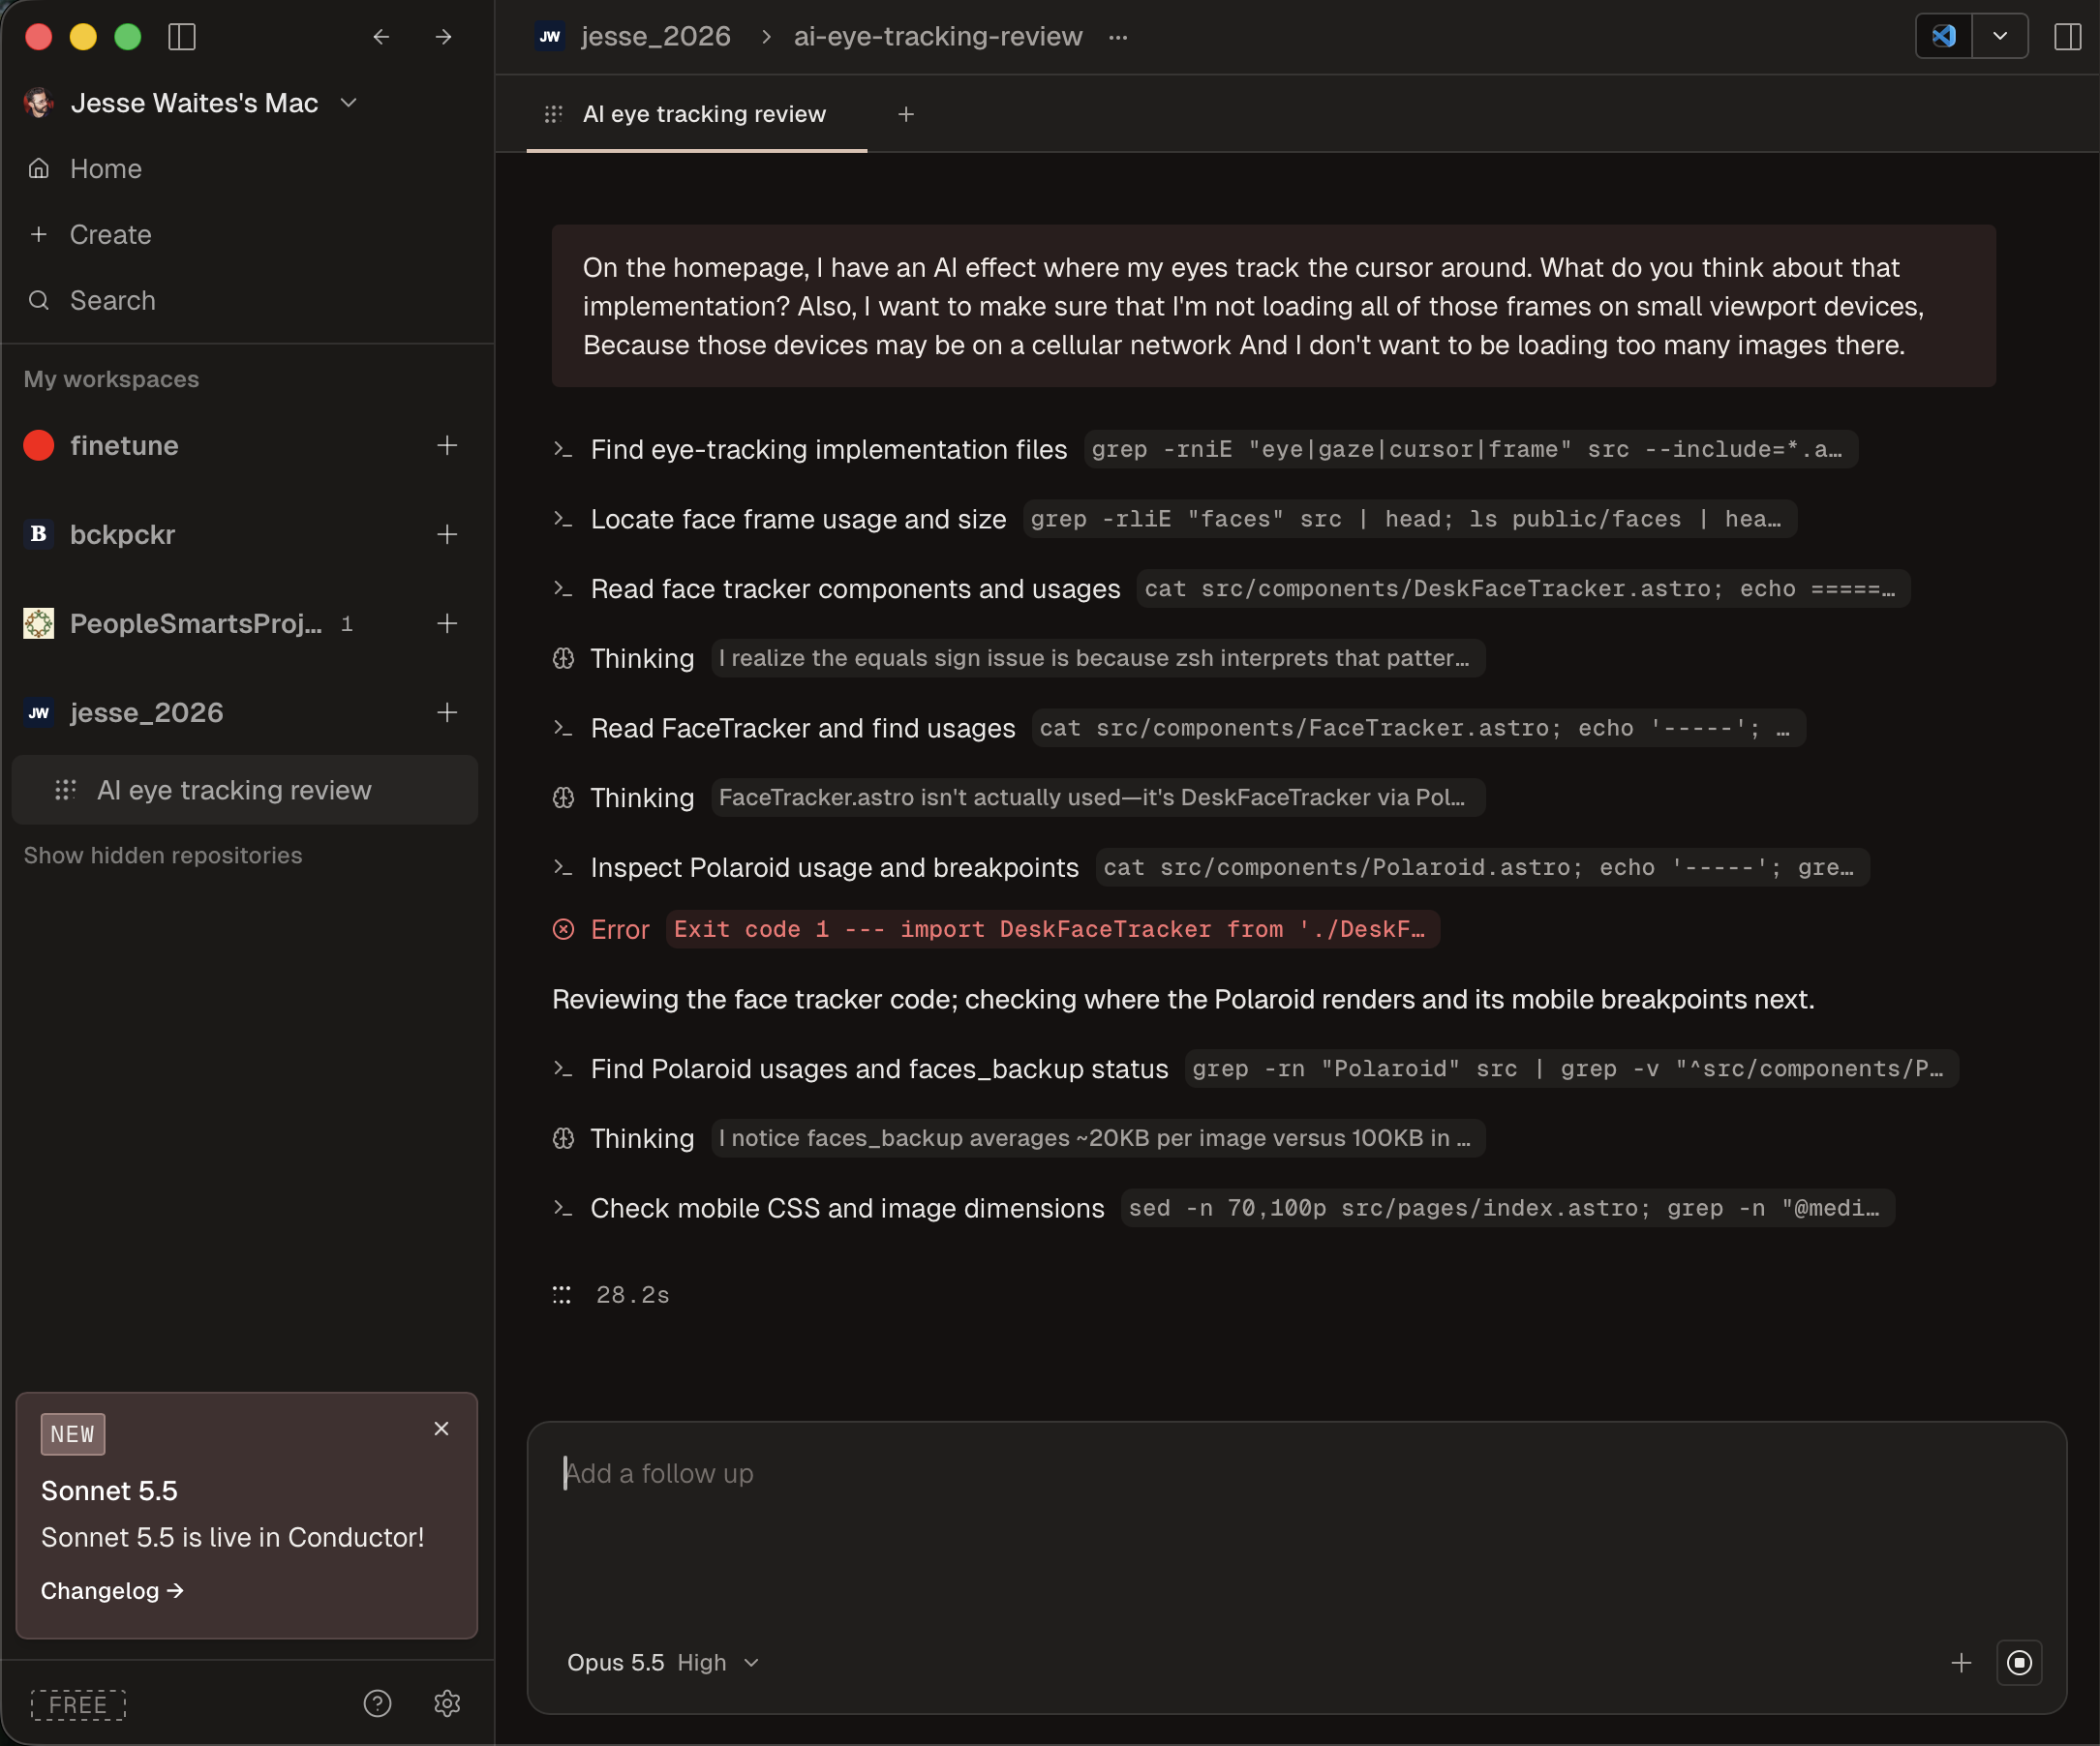Add a workspace under finetune
Image resolution: width=2100 pixels, height=1746 pixels.
pos(447,446)
